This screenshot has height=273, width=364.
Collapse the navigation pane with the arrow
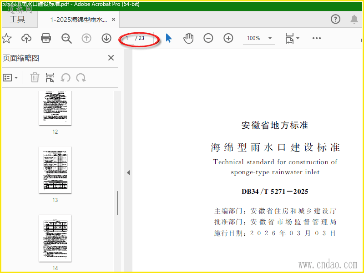(128, 173)
